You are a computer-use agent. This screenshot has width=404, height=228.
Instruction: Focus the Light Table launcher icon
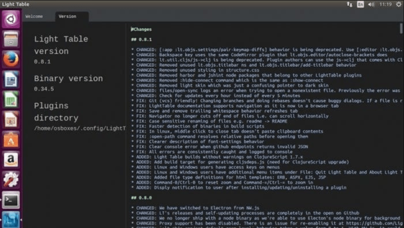coord(11,219)
